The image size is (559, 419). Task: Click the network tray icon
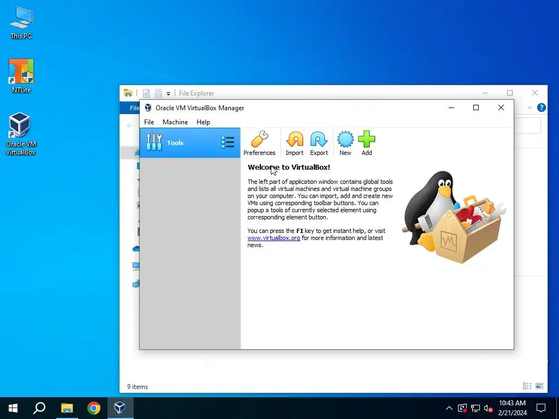pos(475,408)
